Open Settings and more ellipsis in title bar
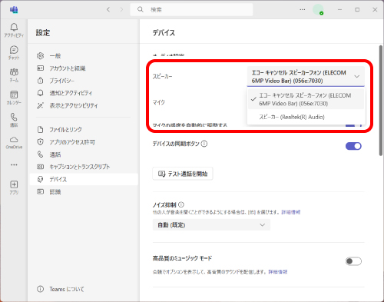384x302 pixels. [x=303, y=10]
